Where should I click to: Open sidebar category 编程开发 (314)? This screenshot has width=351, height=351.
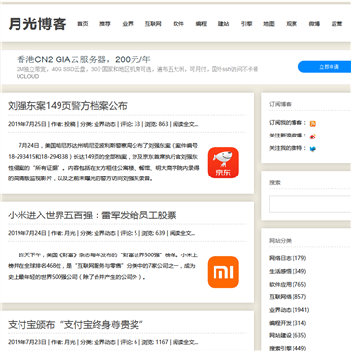click(x=288, y=323)
